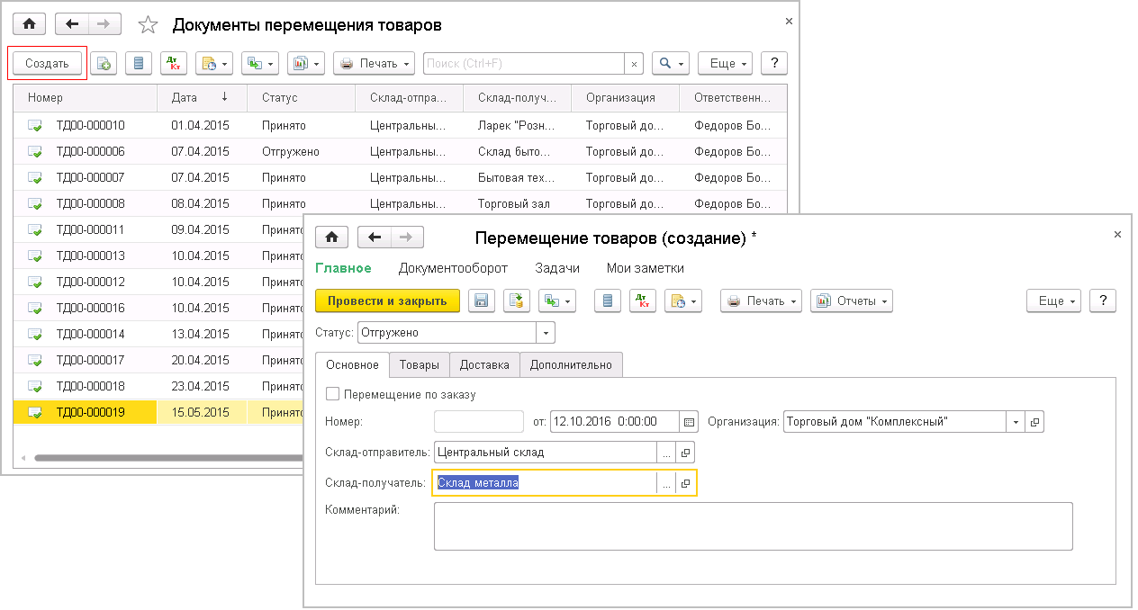Open the calendar picker next to the date
Screen dimensions: 1138x610
pyautogui.click(x=690, y=421)
